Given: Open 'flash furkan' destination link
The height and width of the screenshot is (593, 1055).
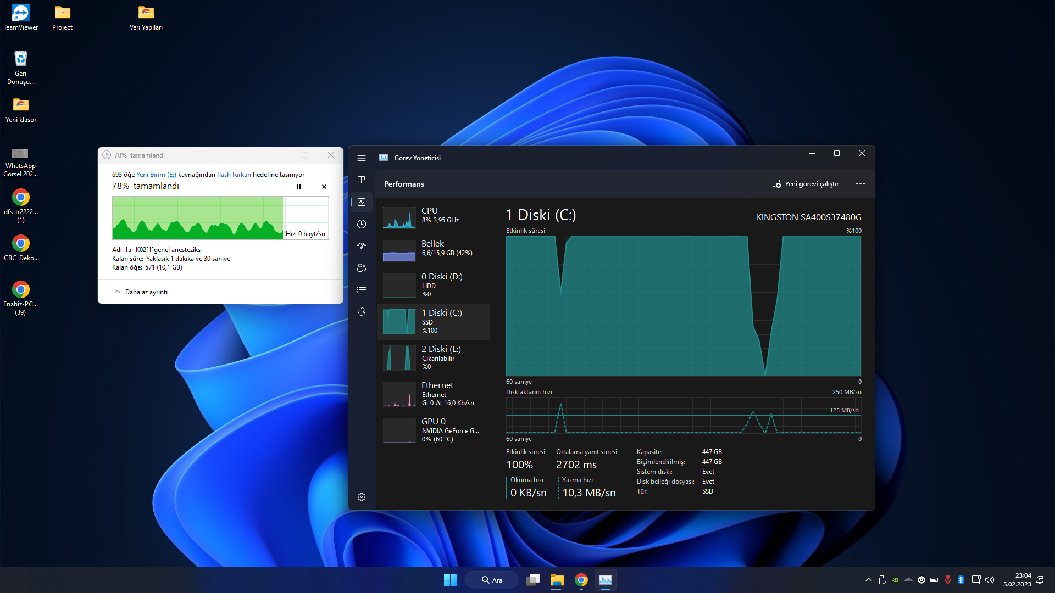Looking at the screenshot, I should tap(234, 175).
